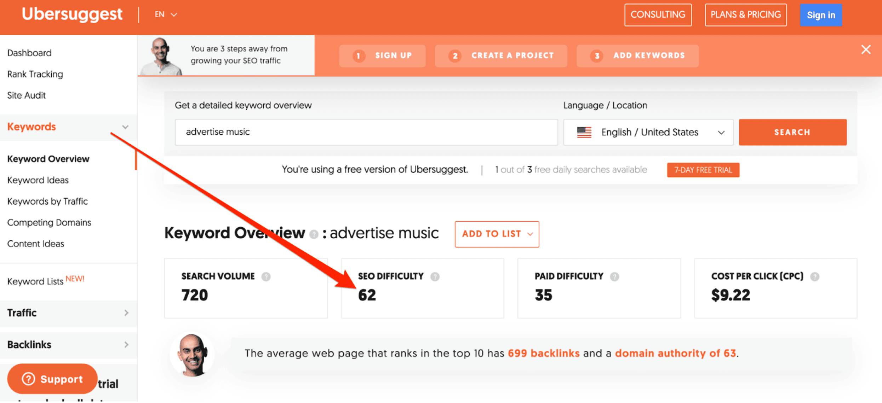Open the Consulting page
882x403 pixels.
point(658,15)
